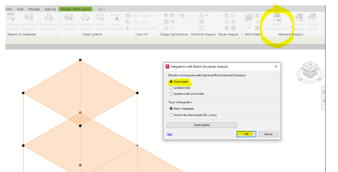Open the Viewer icon in Work Plane panel
This screenshot has width=338, height=172.
point(257,28)
